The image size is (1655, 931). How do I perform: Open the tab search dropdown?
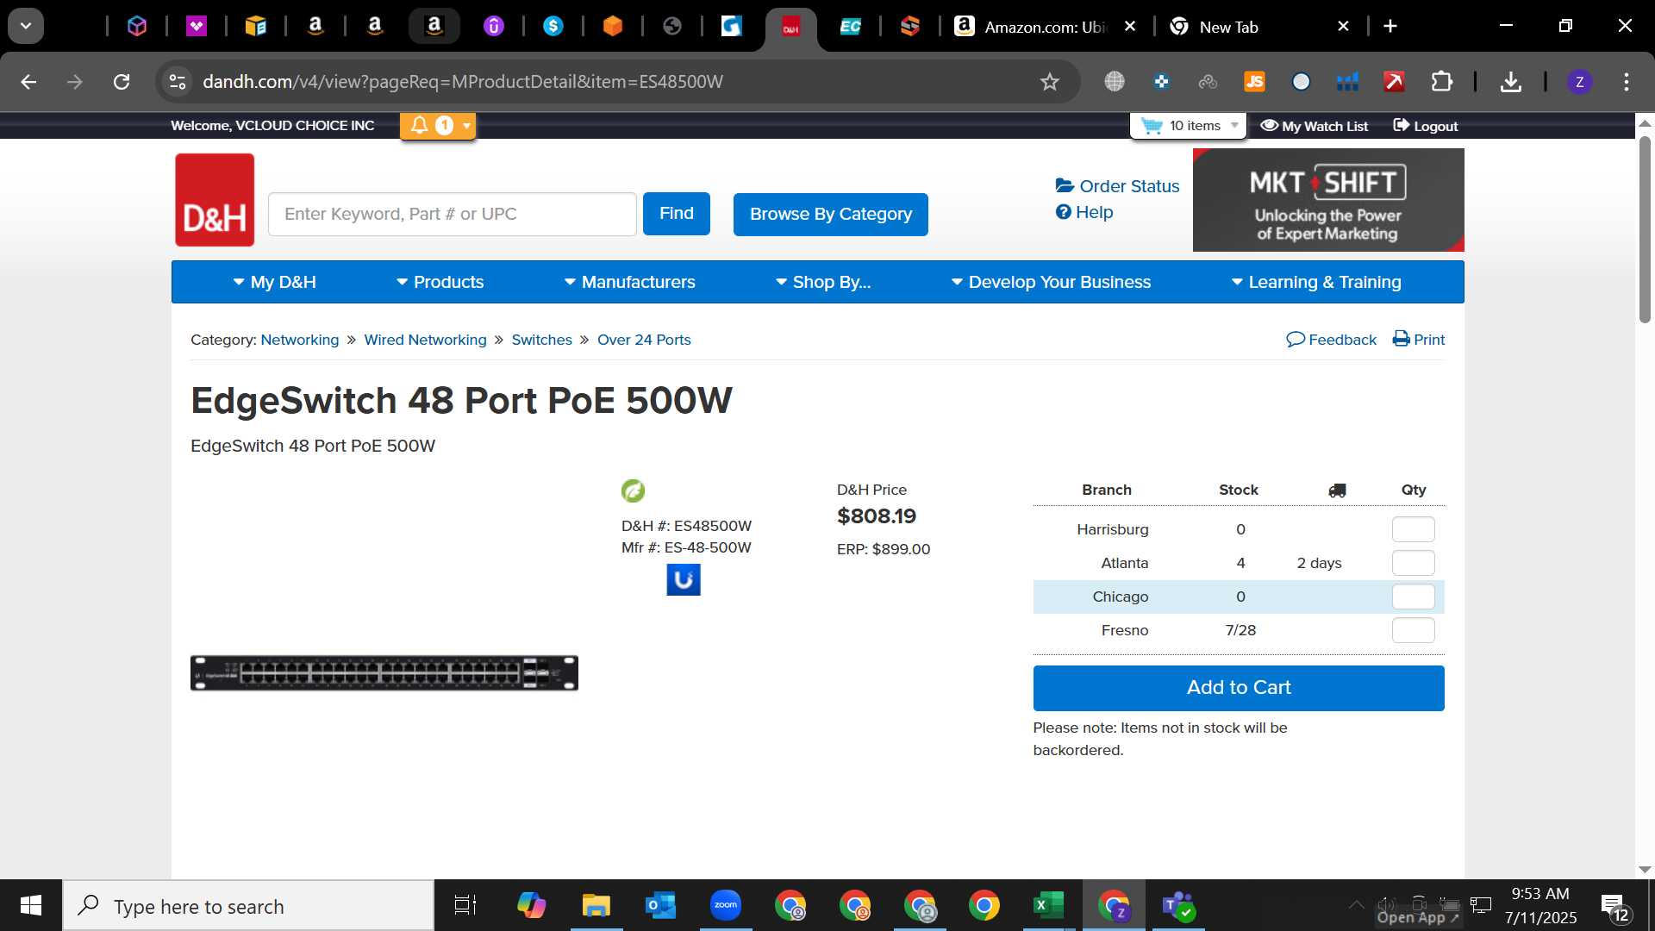[26, 26]
